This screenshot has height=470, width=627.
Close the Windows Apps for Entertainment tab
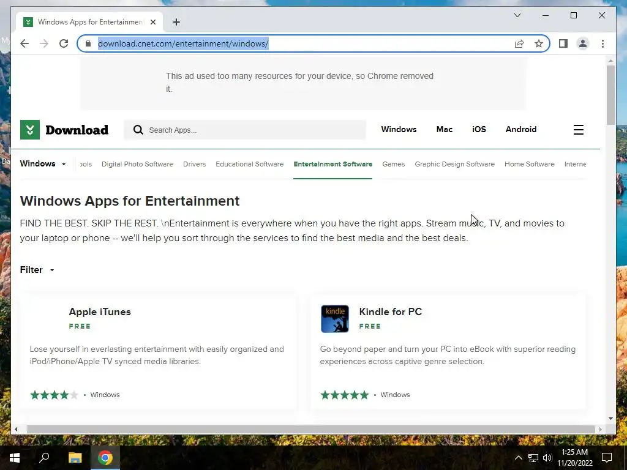(x=153, y=22)
